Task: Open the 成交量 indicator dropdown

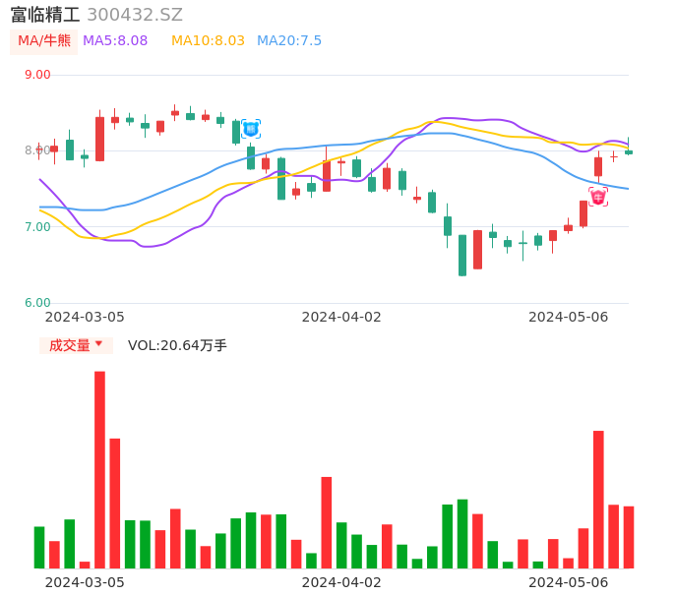Action: pyautogui.click(x=76, y=345)
